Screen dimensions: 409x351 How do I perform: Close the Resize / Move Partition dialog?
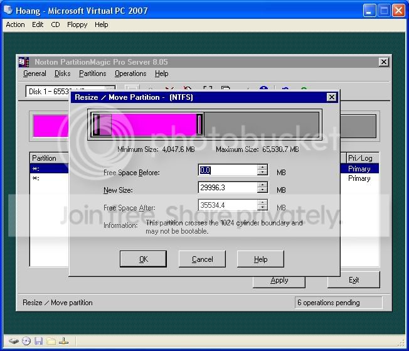[331, 97]
